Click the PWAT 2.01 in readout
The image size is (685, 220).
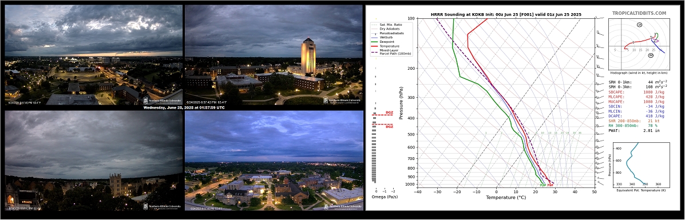coord(630,130)
